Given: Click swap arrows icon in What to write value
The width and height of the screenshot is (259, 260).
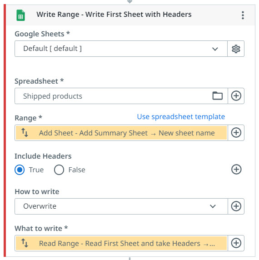Looking at the screenshot, I should pos(25,243).
